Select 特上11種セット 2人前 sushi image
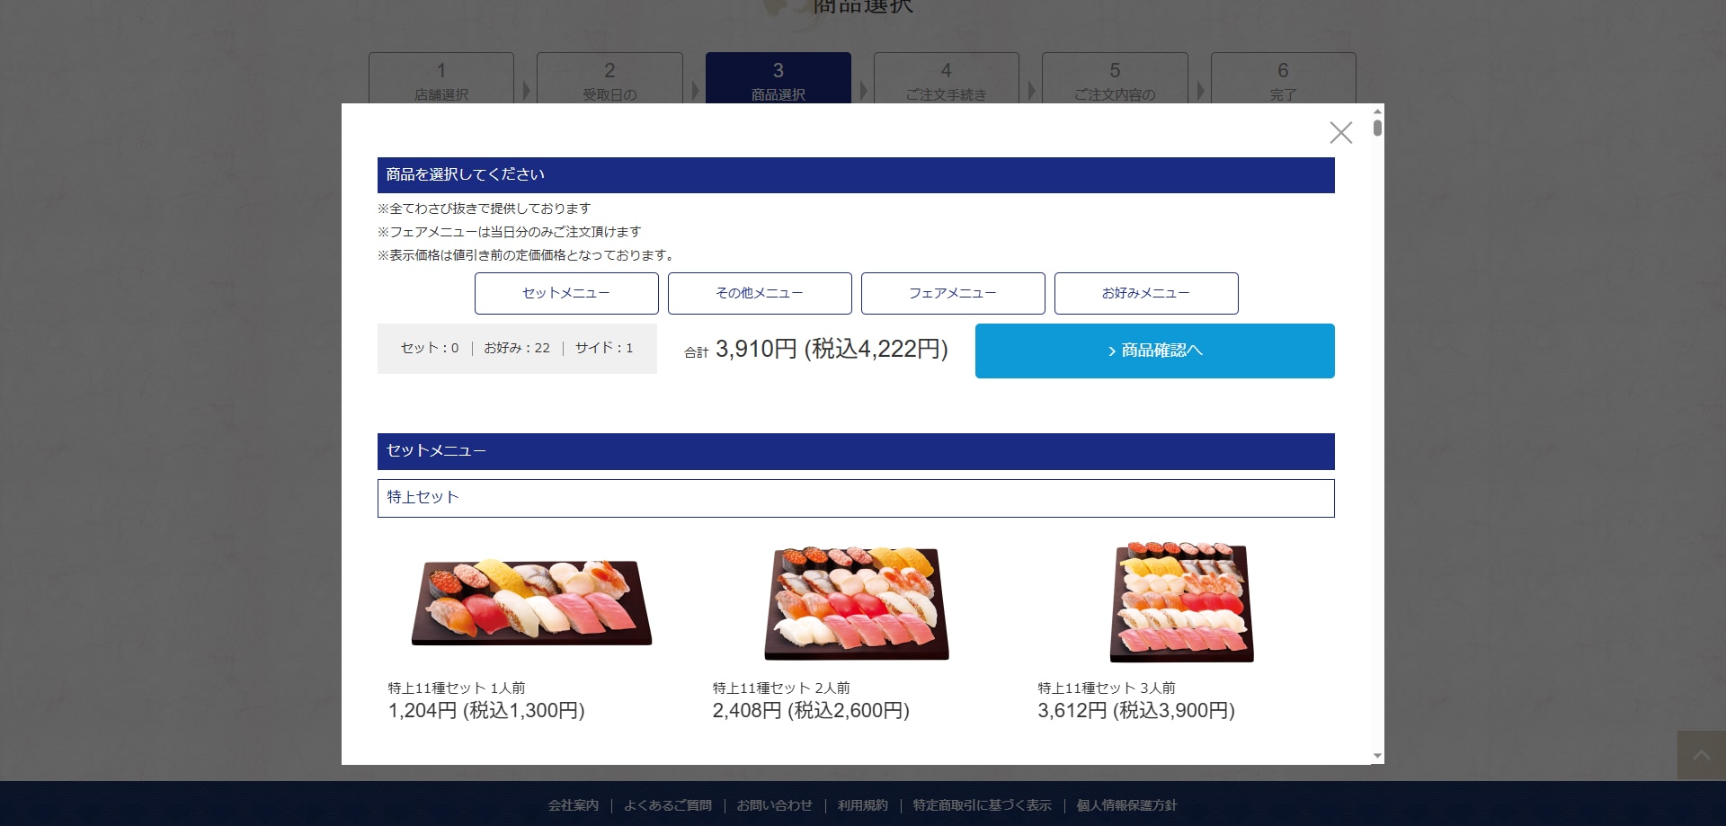This screenshot has width=1726, height=826. coord(856,602)
